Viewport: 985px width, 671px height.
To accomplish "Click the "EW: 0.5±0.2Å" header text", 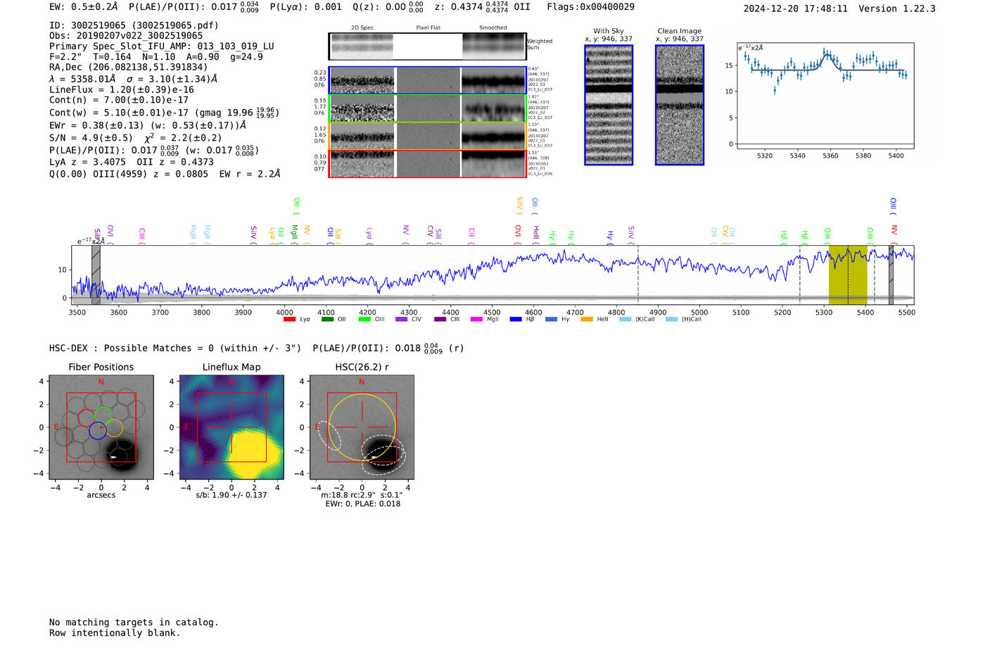I will pyautogui.click(x=83, y=7).
